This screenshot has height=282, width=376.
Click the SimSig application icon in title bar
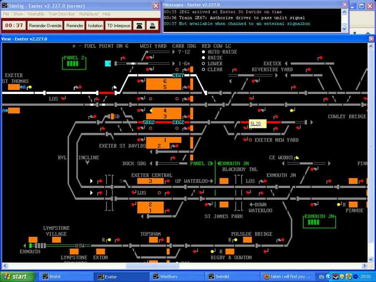pyautogui.click(x=5, y=6)
